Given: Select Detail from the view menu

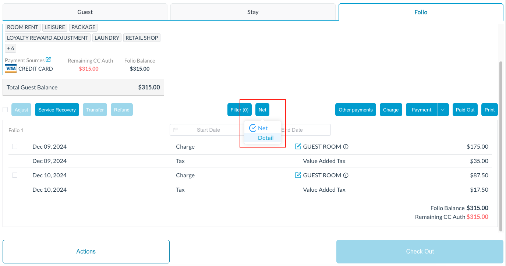Looking at the screenshot, I should (x=265, y=138).
